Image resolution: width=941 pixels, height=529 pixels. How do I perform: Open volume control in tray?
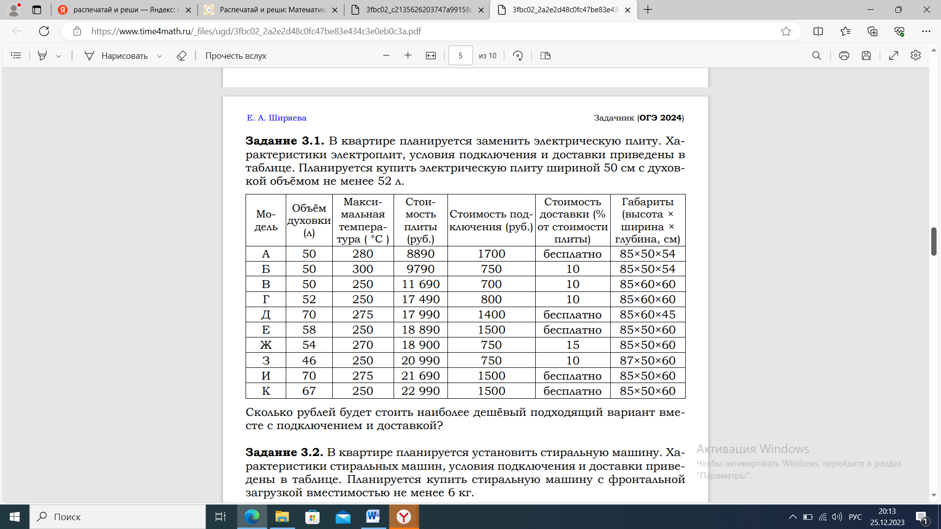(x=837, y=517)
